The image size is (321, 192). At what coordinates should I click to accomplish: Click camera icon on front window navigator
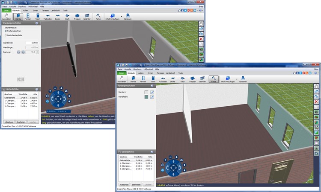coord(181,160)
